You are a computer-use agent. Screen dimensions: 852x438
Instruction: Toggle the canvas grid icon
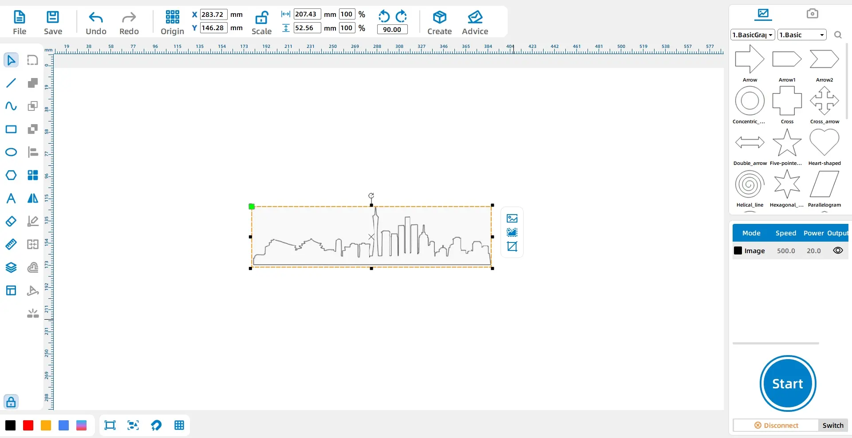(179, 426)
